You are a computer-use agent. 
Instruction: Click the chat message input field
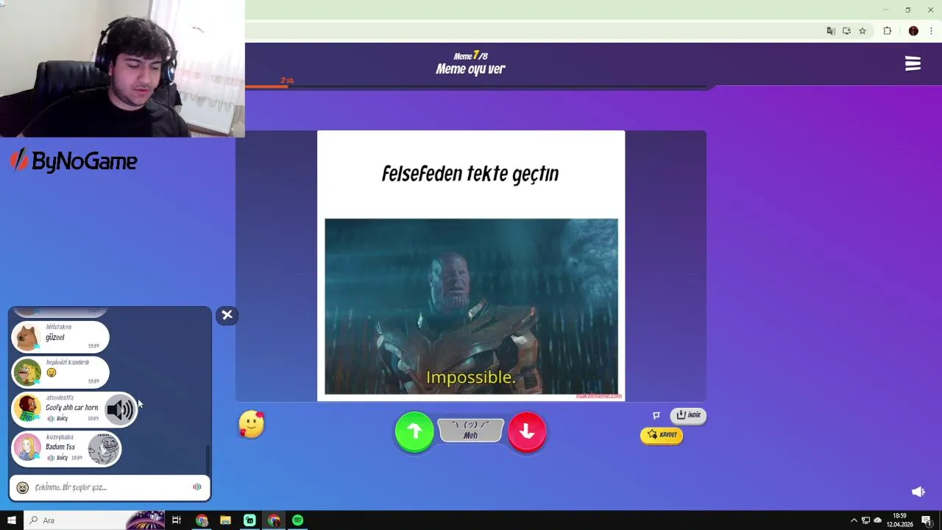point(110,487)
